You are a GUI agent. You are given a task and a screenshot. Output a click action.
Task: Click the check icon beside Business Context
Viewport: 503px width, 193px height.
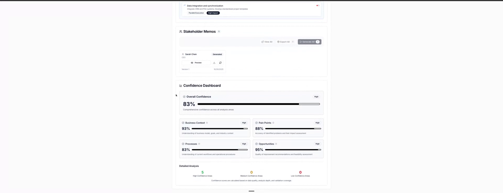click(x=183, y=123)
